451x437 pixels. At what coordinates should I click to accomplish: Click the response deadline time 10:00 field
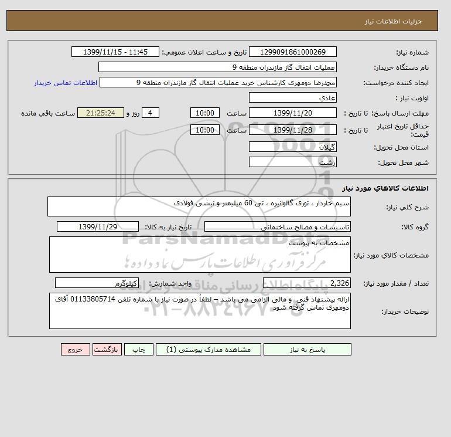tap(205, 113)
